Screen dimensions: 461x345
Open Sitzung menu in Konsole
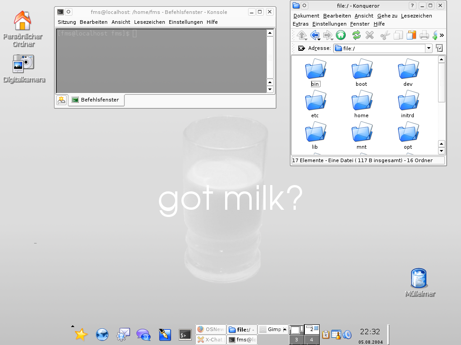pos(67,22)
